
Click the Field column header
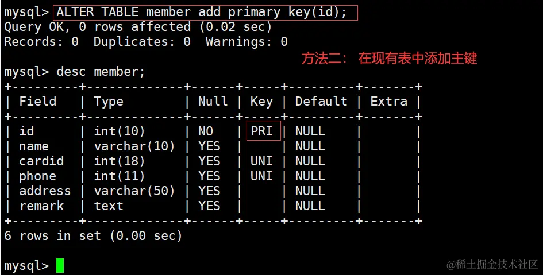[38, 102]
